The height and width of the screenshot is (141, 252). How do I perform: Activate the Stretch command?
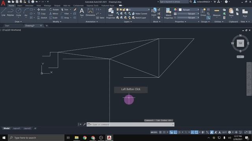(42, 18)
